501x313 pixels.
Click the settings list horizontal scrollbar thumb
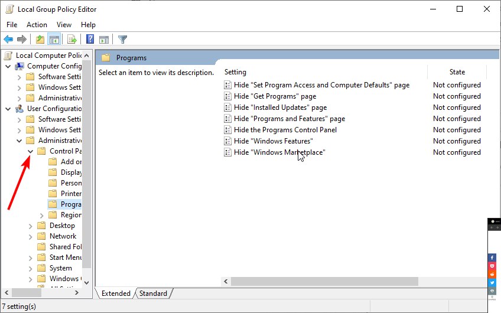click(x=324, y=281)
